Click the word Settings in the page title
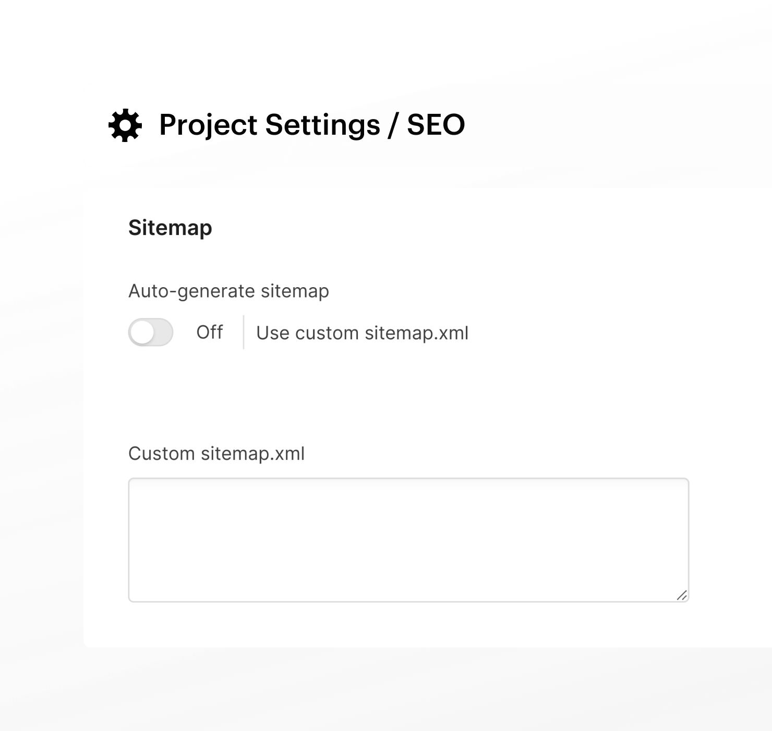 point(323,125)
